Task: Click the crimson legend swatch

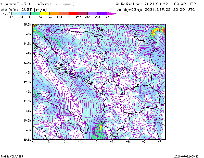Action: click(83, 14)
